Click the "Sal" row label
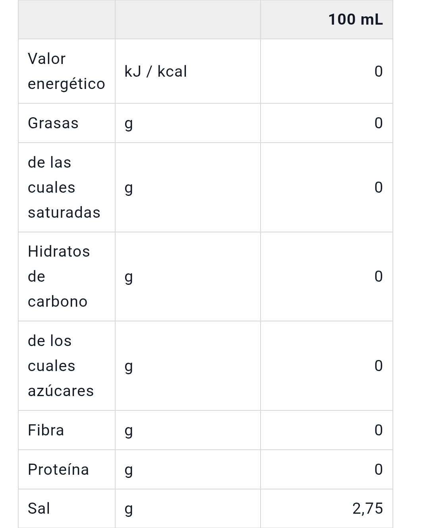 click(x=39, y=509)
